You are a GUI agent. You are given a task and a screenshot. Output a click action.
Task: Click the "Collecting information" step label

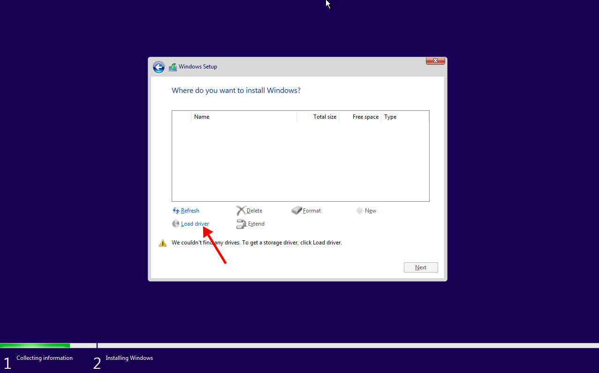[45, 358]
